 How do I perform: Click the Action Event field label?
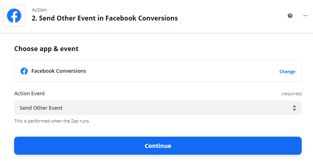tap(29, 93)
